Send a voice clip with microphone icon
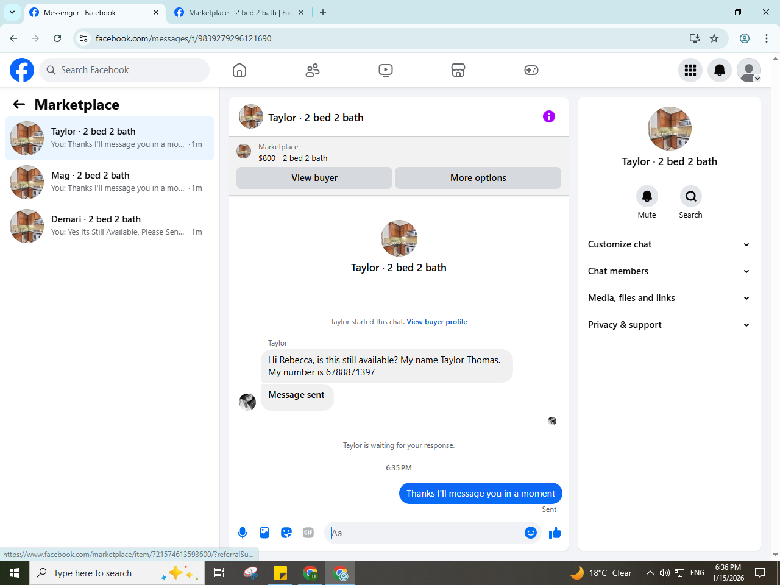 click(x=243, y=533)
